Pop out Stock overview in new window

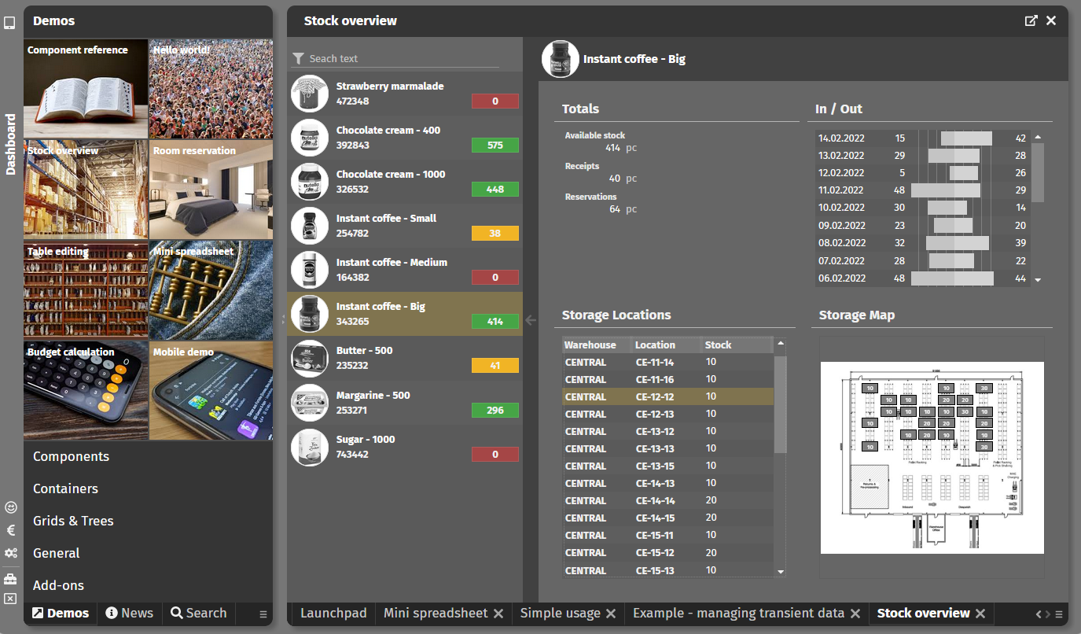coord(1031,21)
